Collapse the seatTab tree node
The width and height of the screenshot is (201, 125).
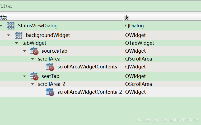coord(25,76)
